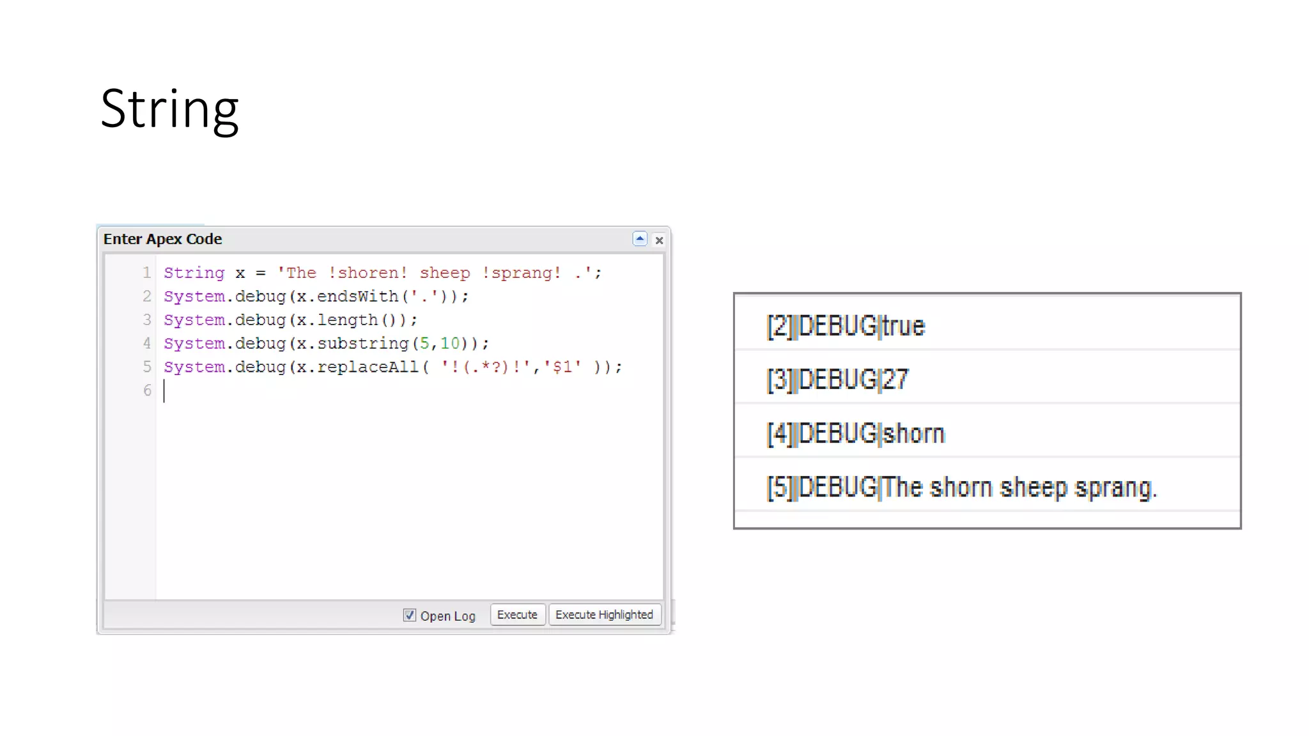Click the blank area below the code
1309x736 pixels.
(x=409, y=498)
